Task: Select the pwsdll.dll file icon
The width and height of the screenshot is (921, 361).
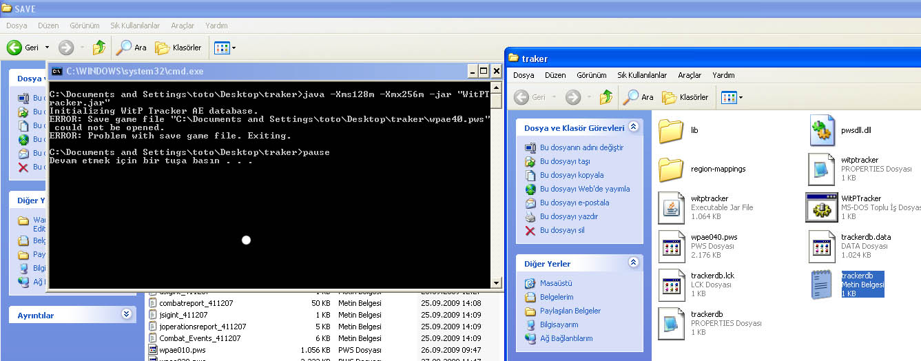Action: pyautogui.click(x=822, y=131)
